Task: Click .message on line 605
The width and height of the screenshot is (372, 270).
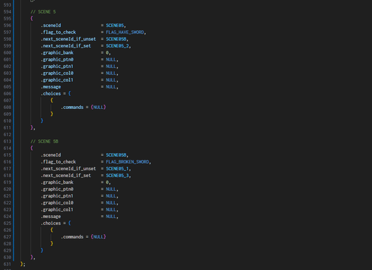Action: pyautogui.click(x=50, y=87)
